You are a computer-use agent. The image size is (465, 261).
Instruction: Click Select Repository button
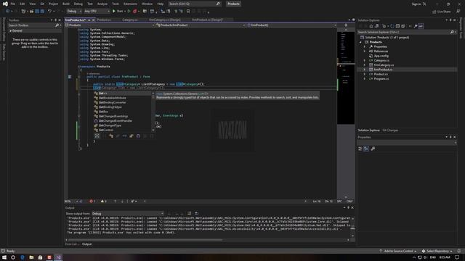point(437,251)
